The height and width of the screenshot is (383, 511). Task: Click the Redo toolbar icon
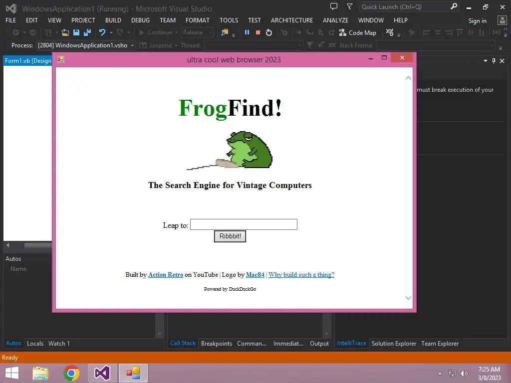coord(120,32)
